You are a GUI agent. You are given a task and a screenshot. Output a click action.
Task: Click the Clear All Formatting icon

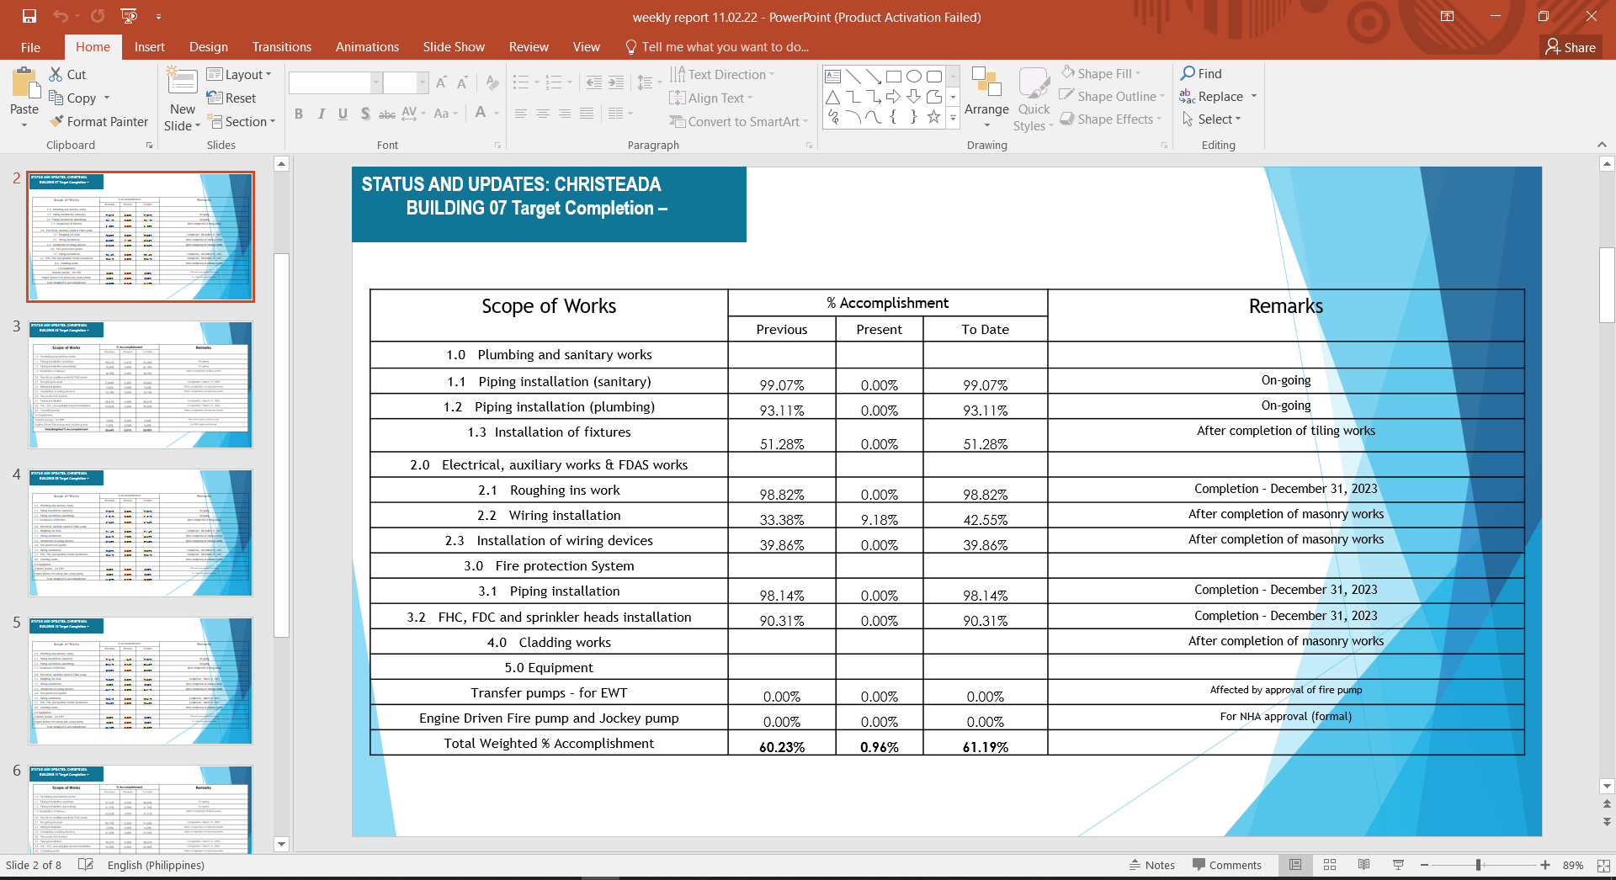pos(492,82)
